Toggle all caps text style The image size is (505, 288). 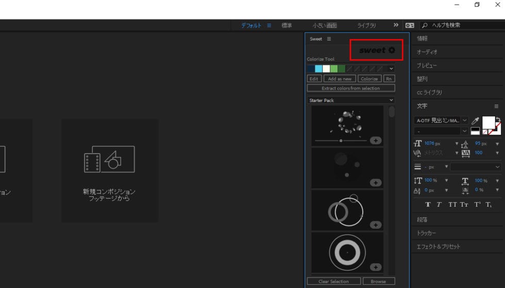tap(452, 205)
